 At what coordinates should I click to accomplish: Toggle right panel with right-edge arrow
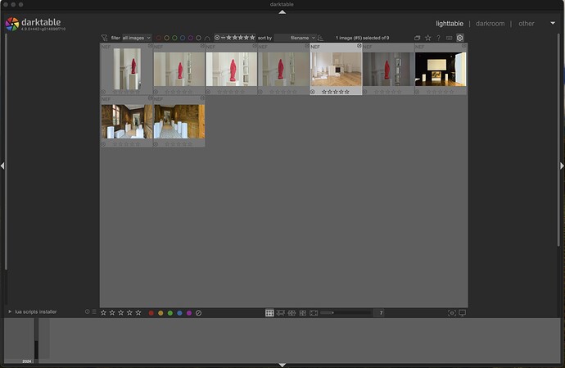click(x=562, y=166)
